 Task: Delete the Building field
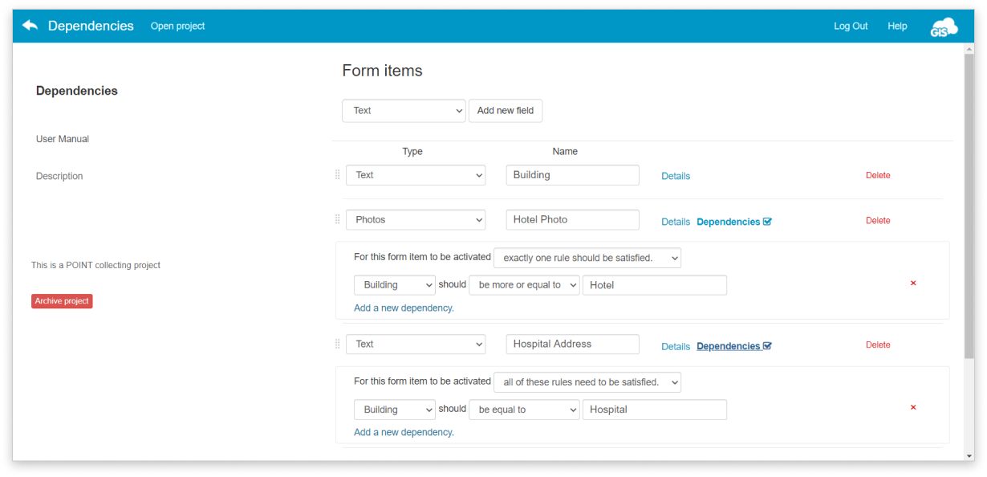point(878,175)
